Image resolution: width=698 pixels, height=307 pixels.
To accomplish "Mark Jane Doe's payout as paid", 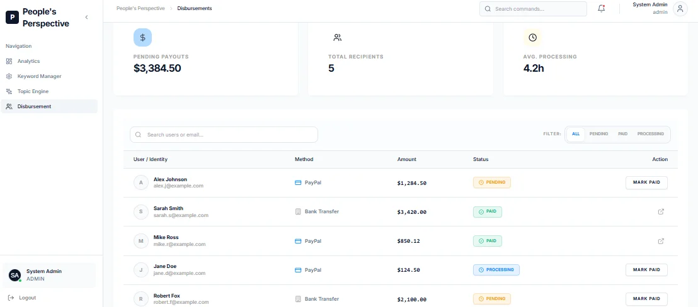I will (646, 270).
